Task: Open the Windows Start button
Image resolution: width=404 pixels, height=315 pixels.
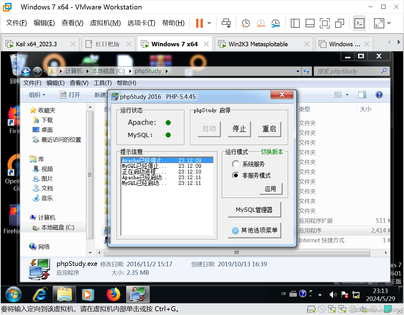Action: click(13, 295)
